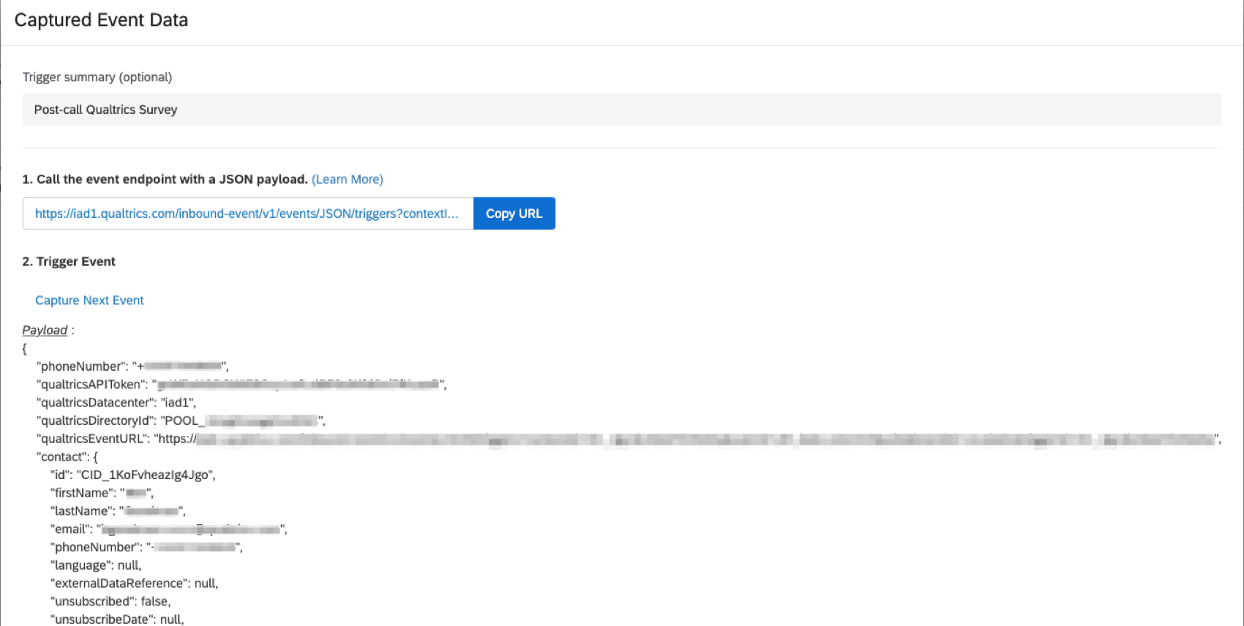
Task: Click the "id": "CID_1KoFvheazIg4Jgo" line
Action: point(133,475)
